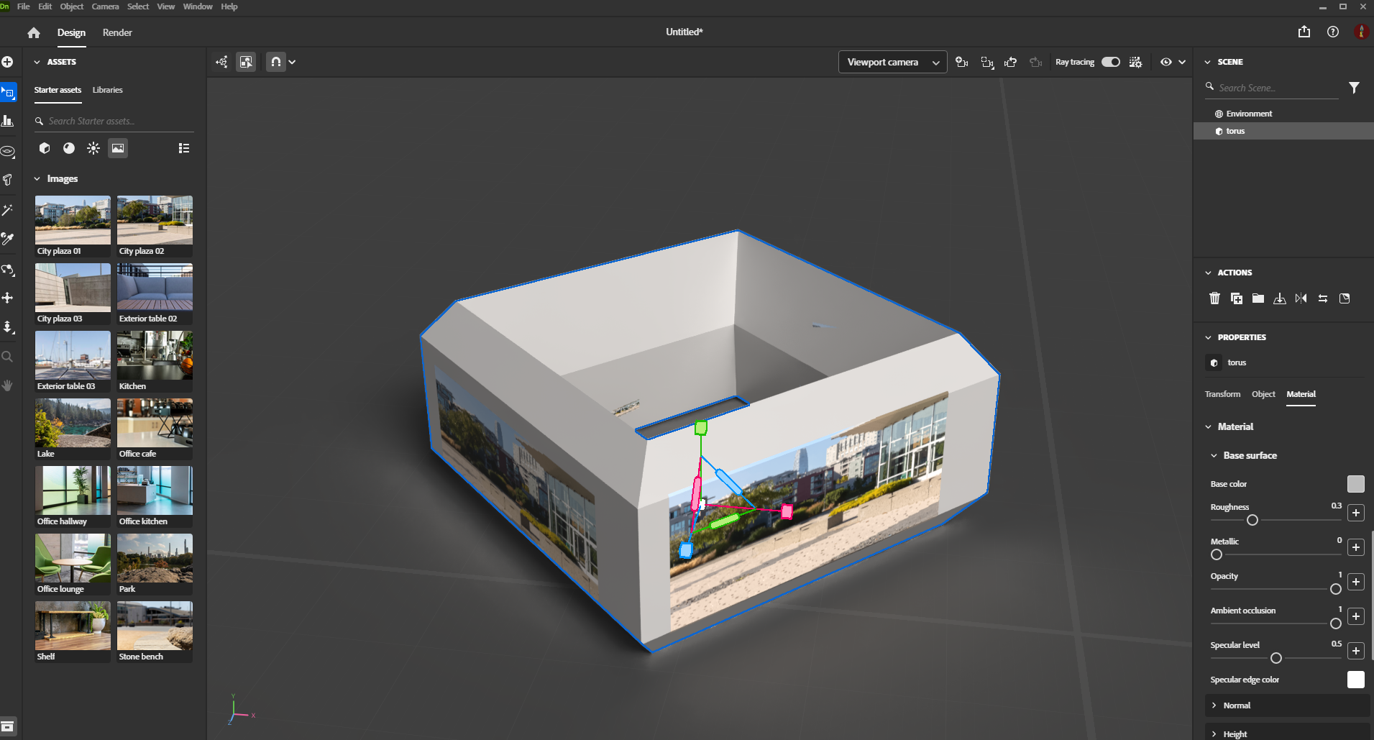Click the Search Starter assets field

tap(114, 122)
